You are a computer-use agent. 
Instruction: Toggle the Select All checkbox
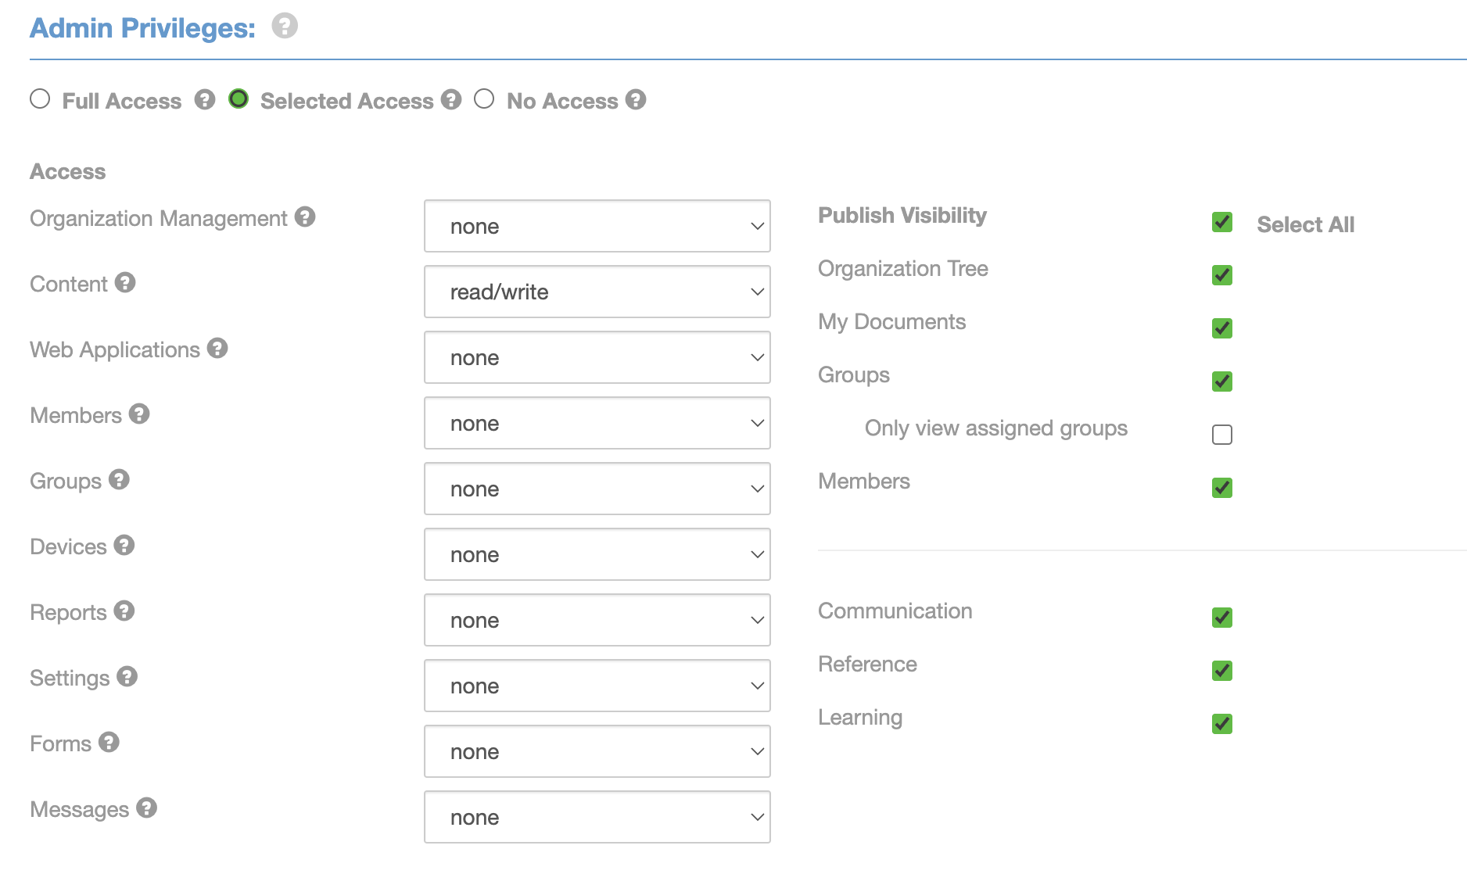pyautogui.click(x=1222, y=222)
